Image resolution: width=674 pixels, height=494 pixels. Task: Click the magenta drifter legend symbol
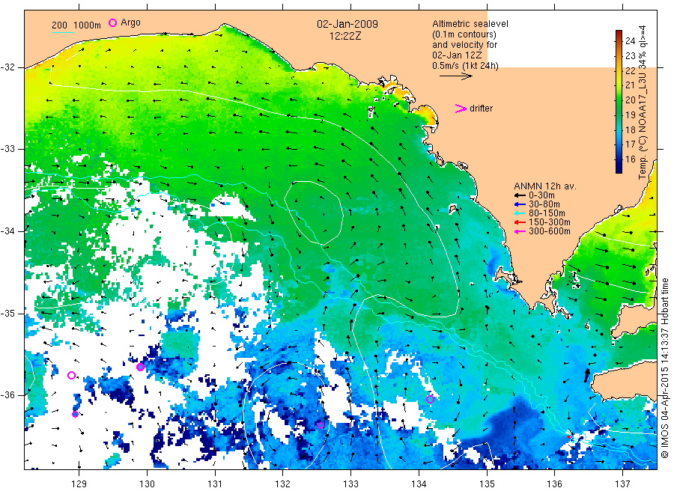click(461, 109)
